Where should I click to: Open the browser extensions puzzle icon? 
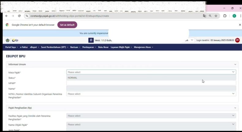[225, 16]
